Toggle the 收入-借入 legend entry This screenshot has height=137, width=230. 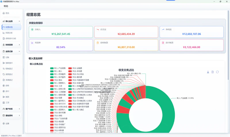56,71
